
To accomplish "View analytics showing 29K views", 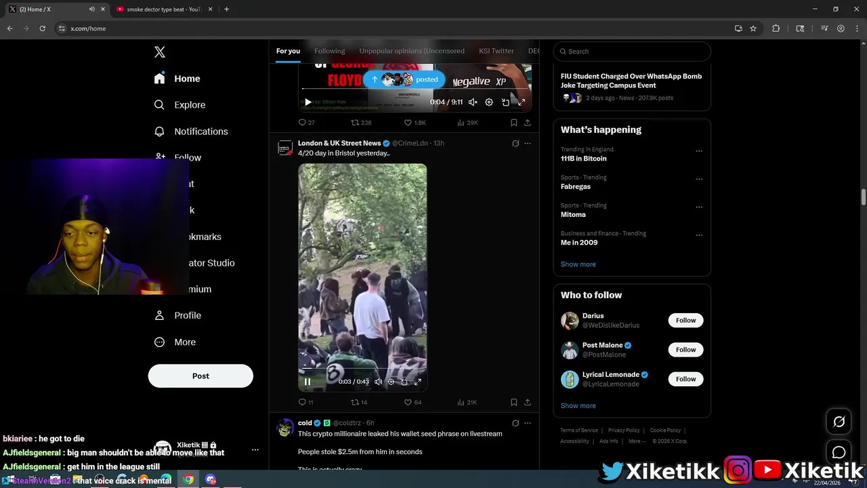I will [x=467, y=123].
